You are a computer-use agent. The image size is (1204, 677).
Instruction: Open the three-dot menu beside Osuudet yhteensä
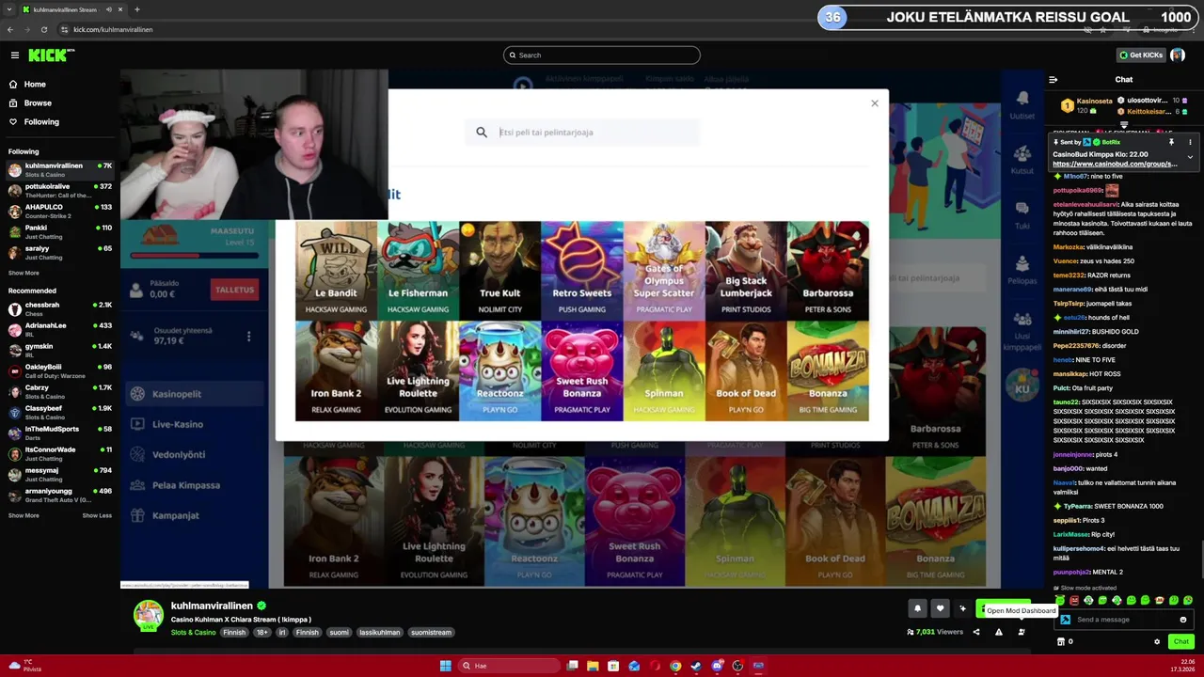(x=248, y=336)
